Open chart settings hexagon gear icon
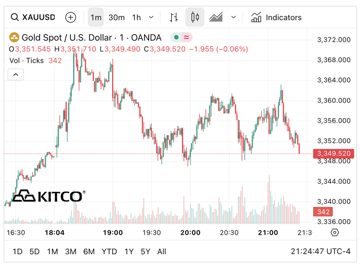 (x=335, y=233)
